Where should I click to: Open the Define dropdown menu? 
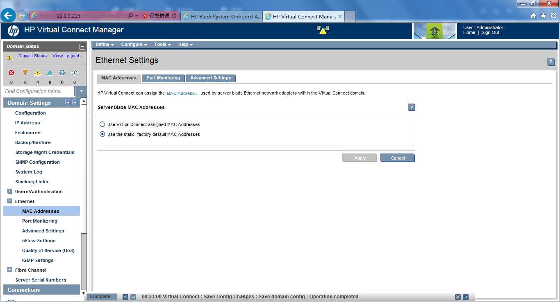click(105, 44)
